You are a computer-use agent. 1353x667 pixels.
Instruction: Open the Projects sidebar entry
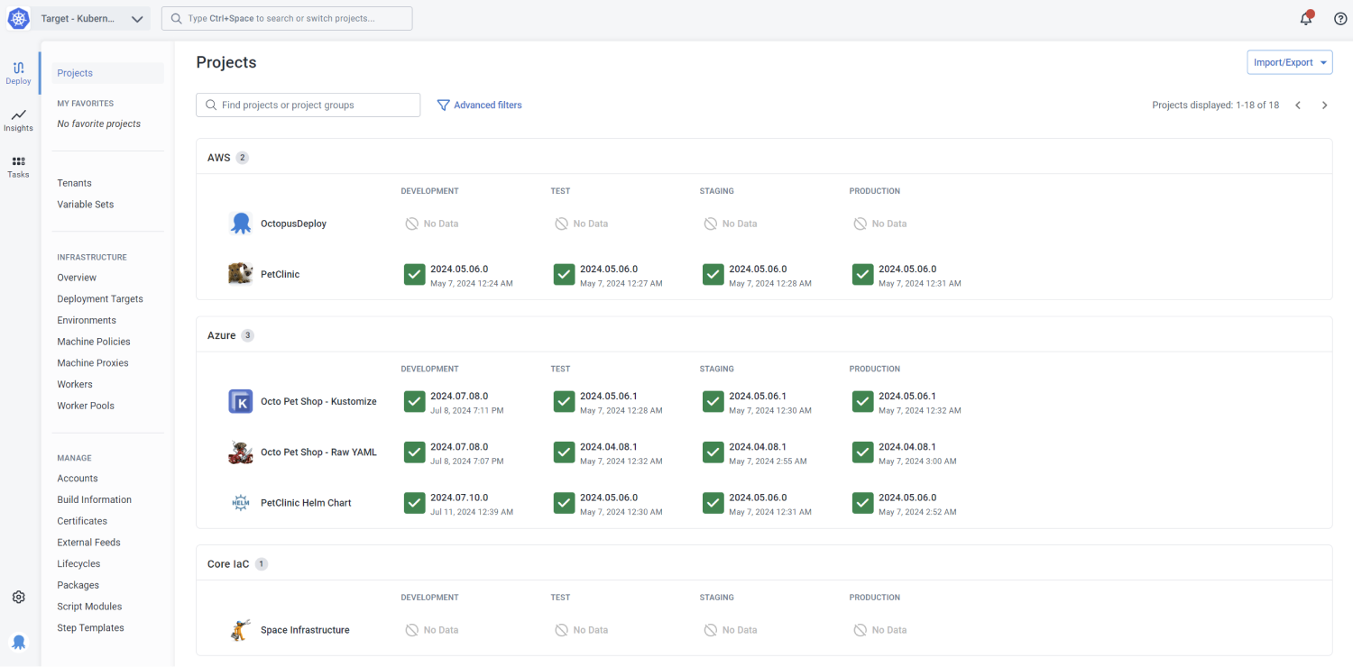[74, 73]
